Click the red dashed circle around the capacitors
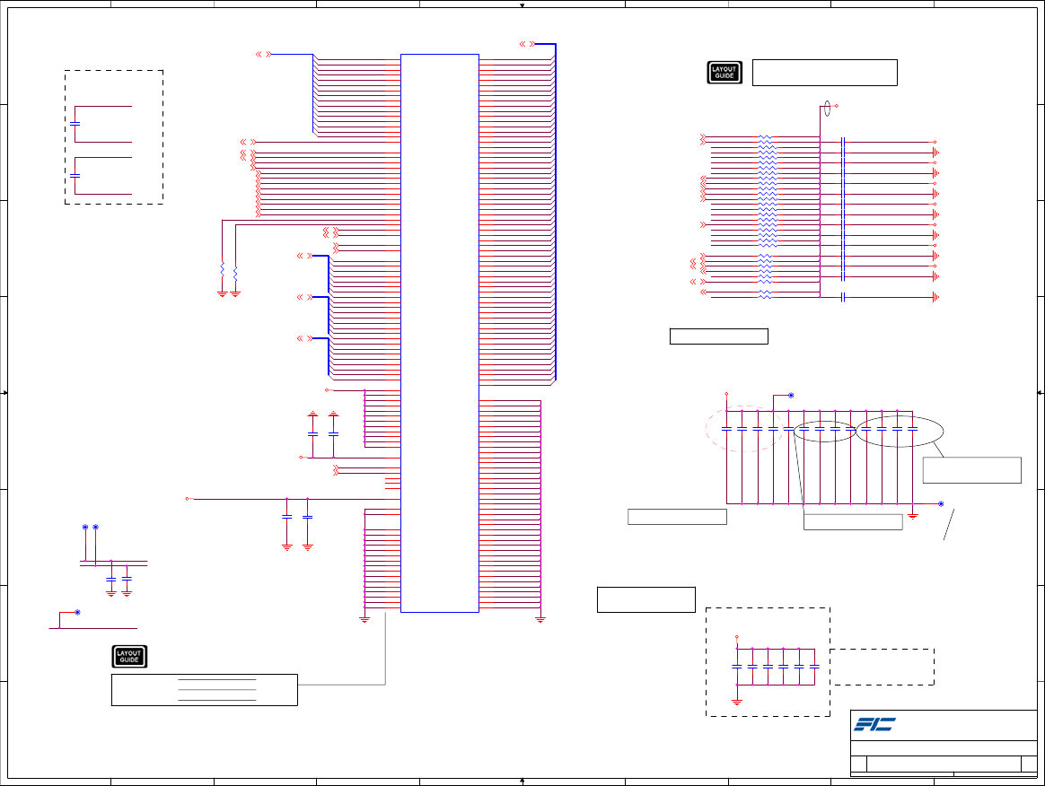The image size is (1045, 786). [x=744, y=429]
